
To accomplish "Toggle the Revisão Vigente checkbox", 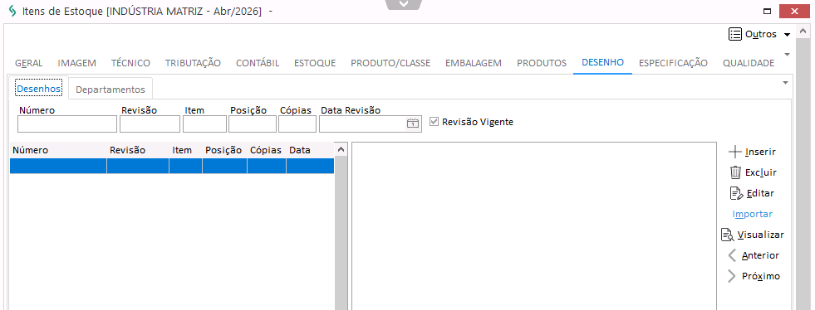I will coord(434,122).
